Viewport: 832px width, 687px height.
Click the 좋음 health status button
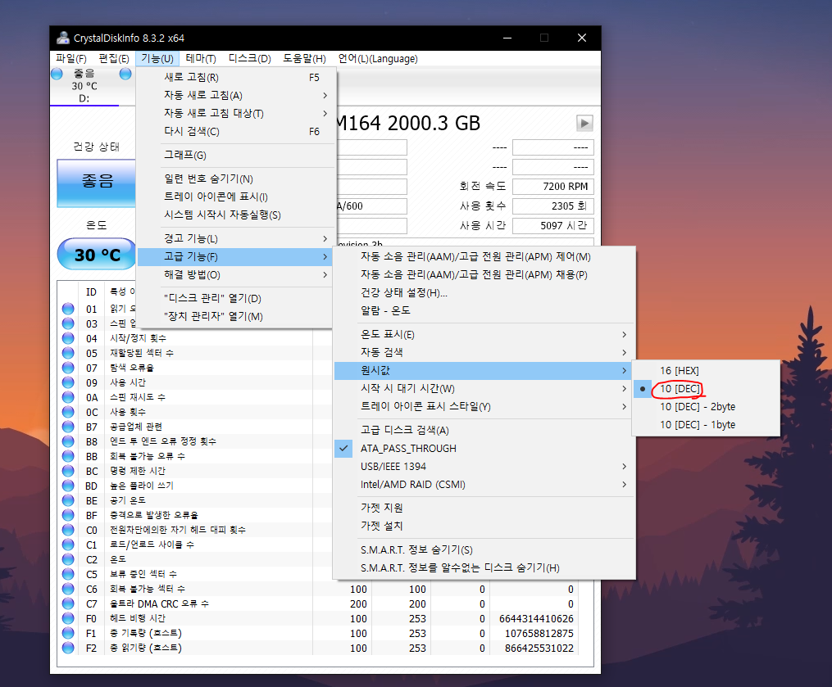coord(97,183)
